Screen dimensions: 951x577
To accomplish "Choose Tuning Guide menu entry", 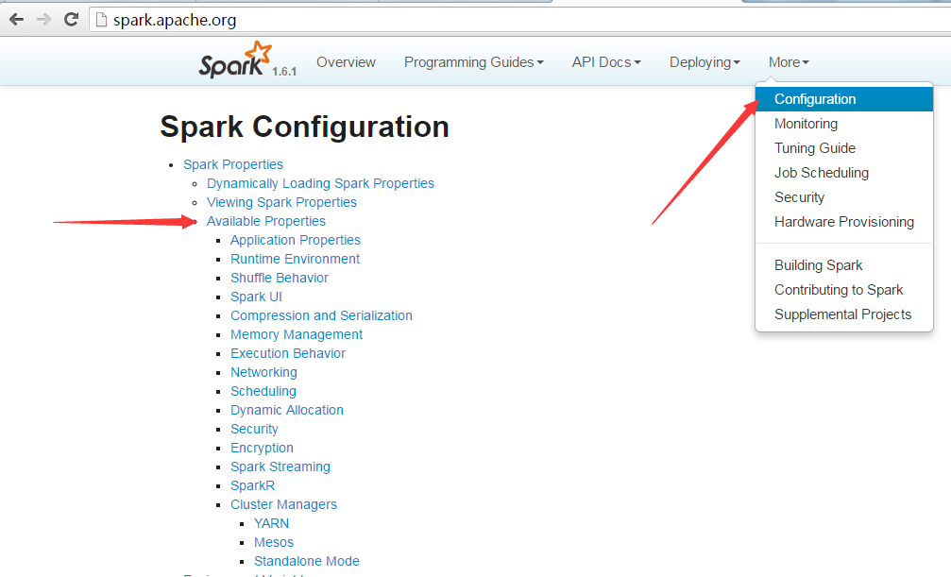I will pyautogui.click(x=844, y=148).
